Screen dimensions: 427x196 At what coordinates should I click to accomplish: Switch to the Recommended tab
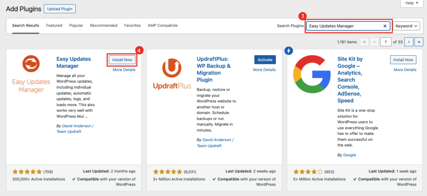[x=104, y=25]
